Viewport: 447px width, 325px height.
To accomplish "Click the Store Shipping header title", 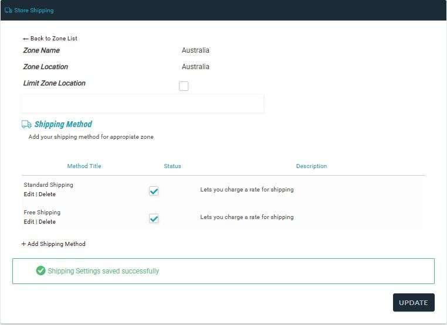I will coord(33,11).
